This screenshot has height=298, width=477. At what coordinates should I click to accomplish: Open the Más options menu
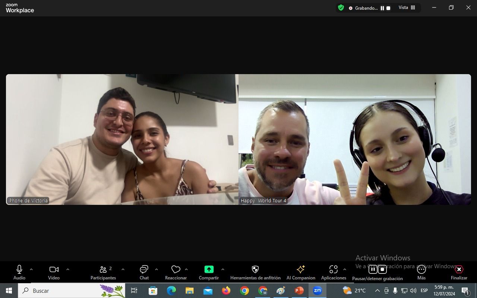tap(421, 272)
